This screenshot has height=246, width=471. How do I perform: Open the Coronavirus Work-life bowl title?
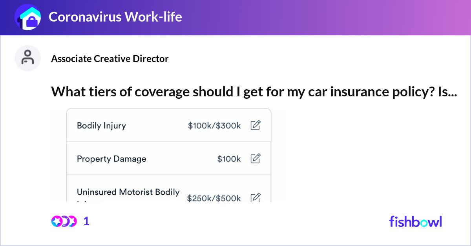[115, 17]
